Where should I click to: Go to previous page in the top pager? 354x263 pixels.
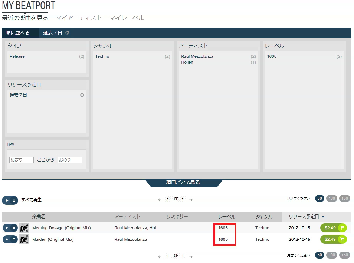(x=160, y=200)
